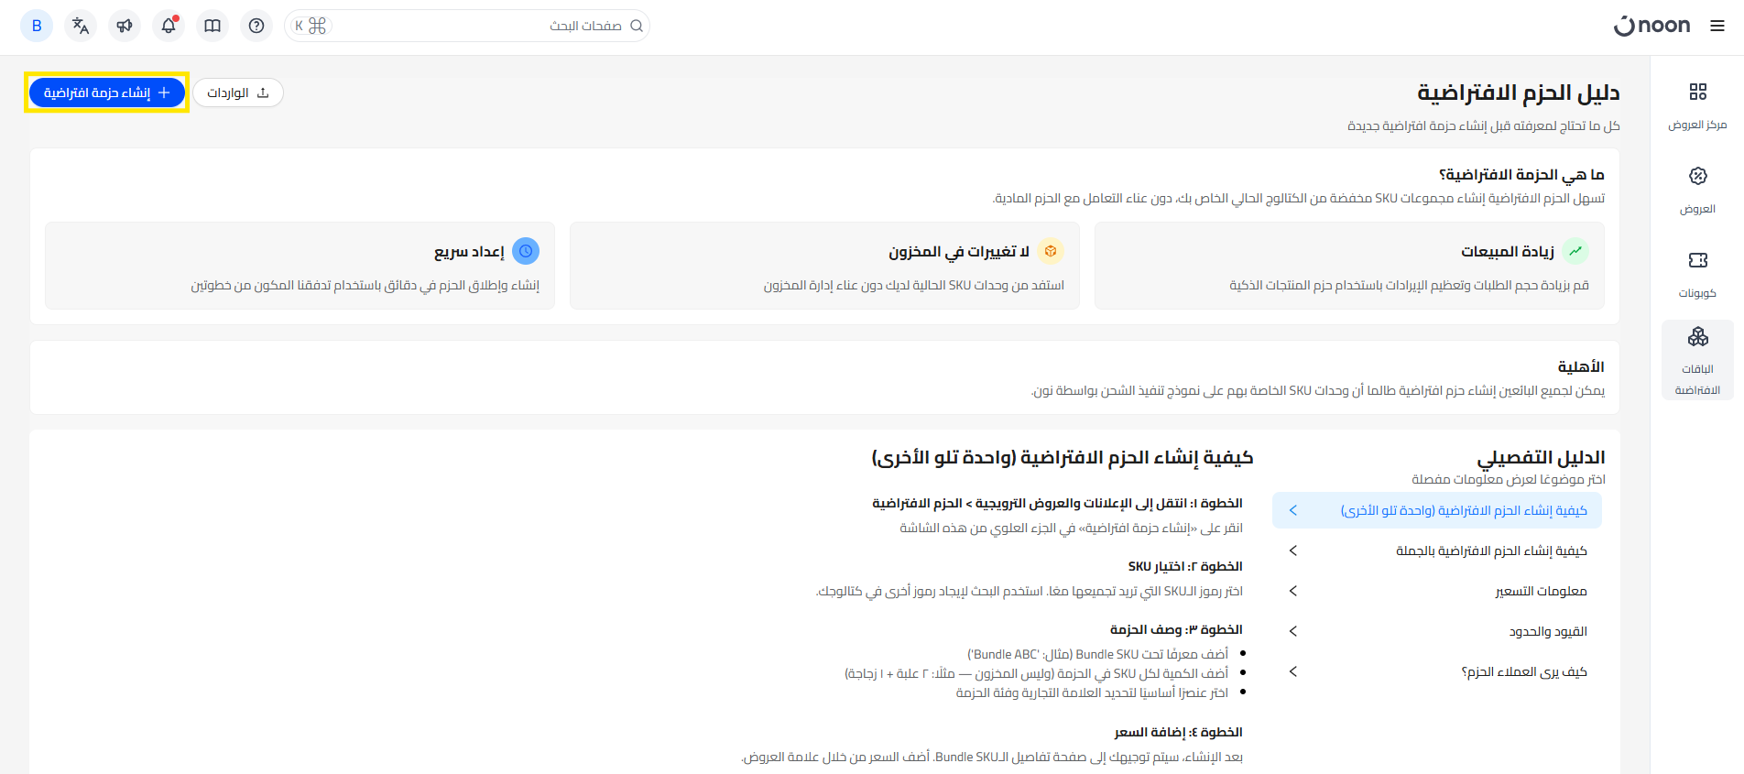Viewport: 1744px width, 774px height.
Task: Click the step heading الخطوة ٤: إضافة السعر
Action: tap(1179, 732)
